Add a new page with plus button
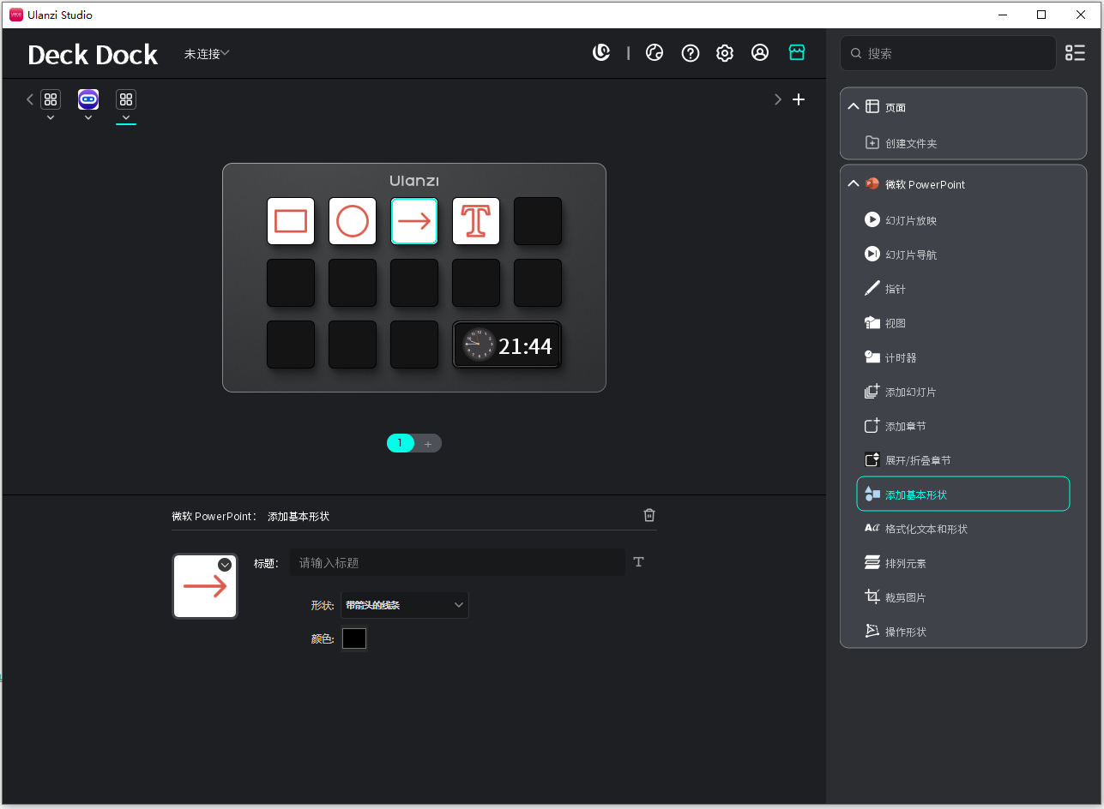1104x809 pixels. (428, 444)
